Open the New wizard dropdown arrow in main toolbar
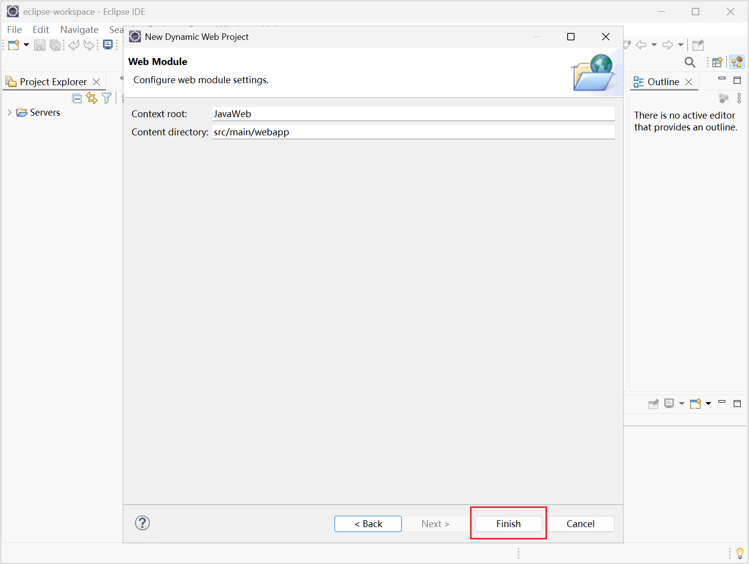The image size is (749, 564). pos(27,45)
